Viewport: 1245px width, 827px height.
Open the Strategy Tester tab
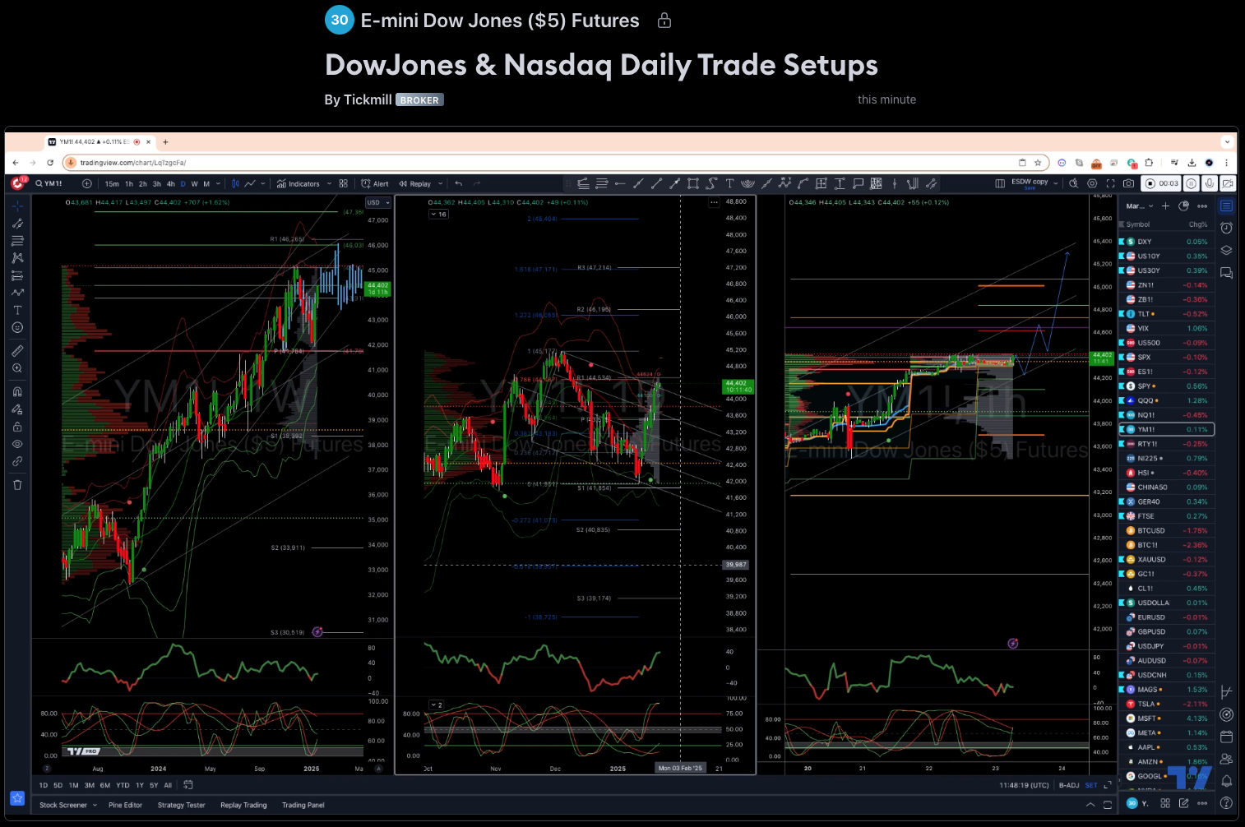(182, 805)
